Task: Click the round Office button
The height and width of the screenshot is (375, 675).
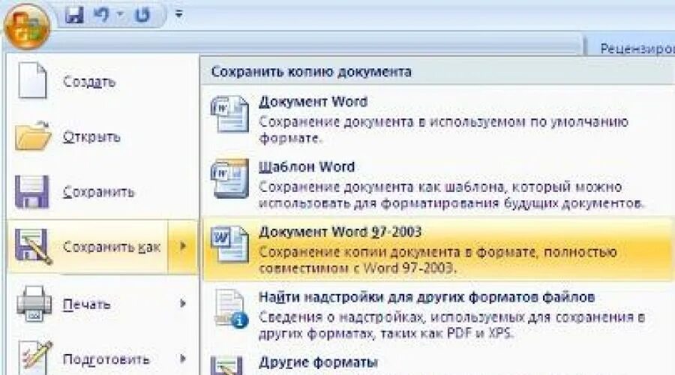Action: coord(27,27)
